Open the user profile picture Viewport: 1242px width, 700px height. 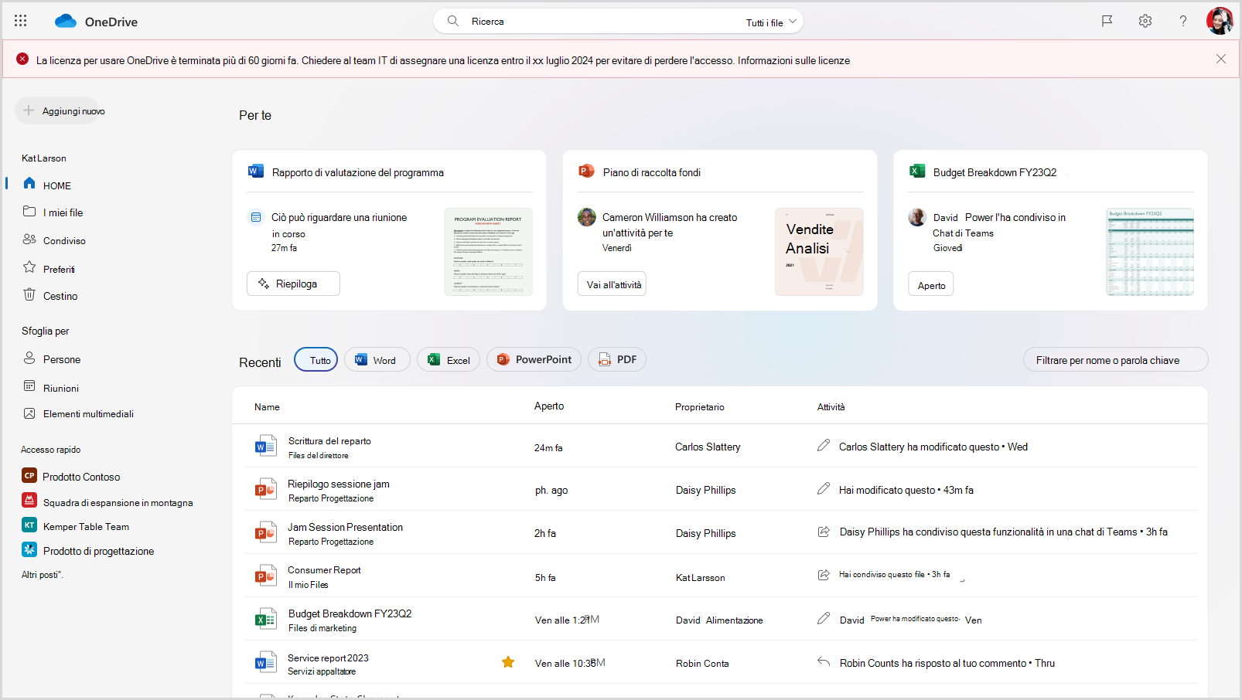(x=1220, y=21)
